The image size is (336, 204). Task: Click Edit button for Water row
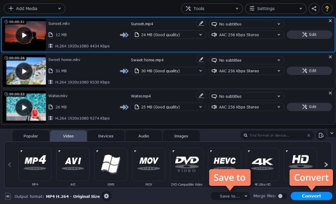point(309,107)
